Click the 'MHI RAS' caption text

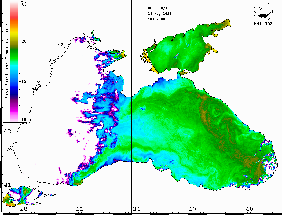(x=263, y=24)
